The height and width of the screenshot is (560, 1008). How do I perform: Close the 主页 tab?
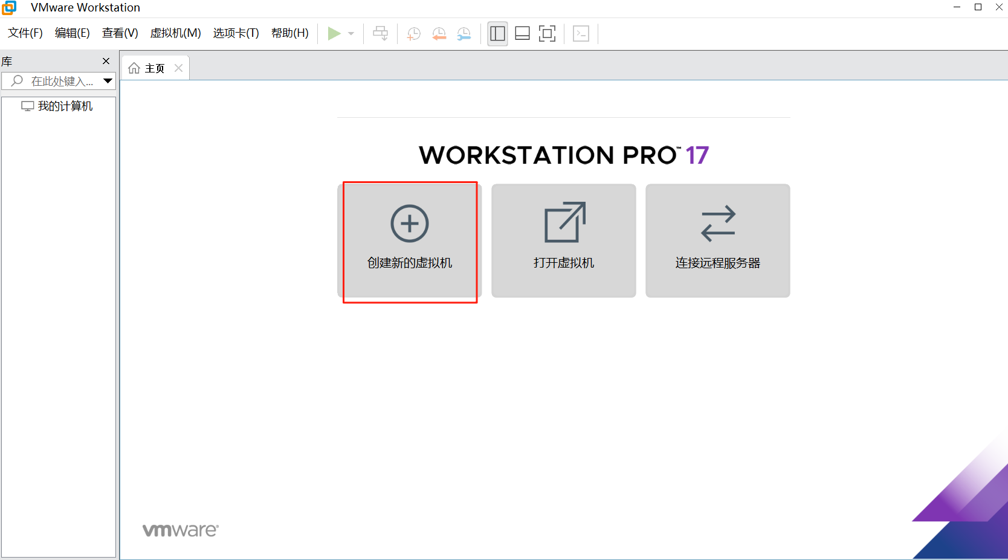179,68
